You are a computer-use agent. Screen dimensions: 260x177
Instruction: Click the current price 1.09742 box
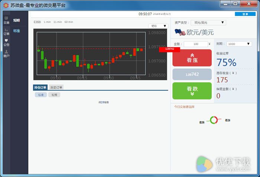192,74
